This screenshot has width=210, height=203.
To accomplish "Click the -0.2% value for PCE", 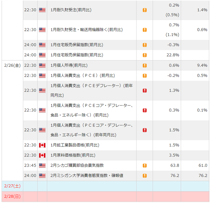I will (173, 76).
